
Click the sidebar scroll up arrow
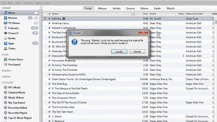tap(41, 7)
